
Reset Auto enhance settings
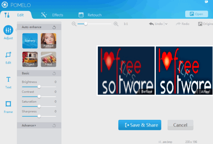[x=54, y=27]
